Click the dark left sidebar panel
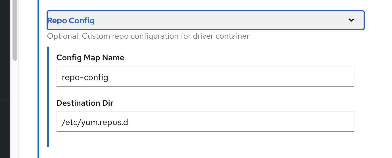 [5, 57]
